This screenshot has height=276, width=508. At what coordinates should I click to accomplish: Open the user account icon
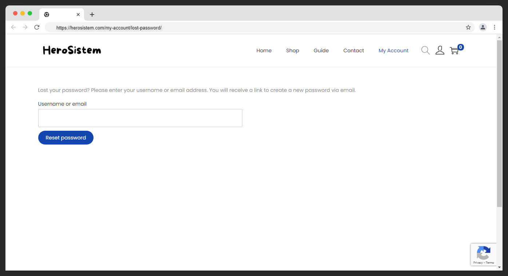pyautogui.click(x=440, y=50)
